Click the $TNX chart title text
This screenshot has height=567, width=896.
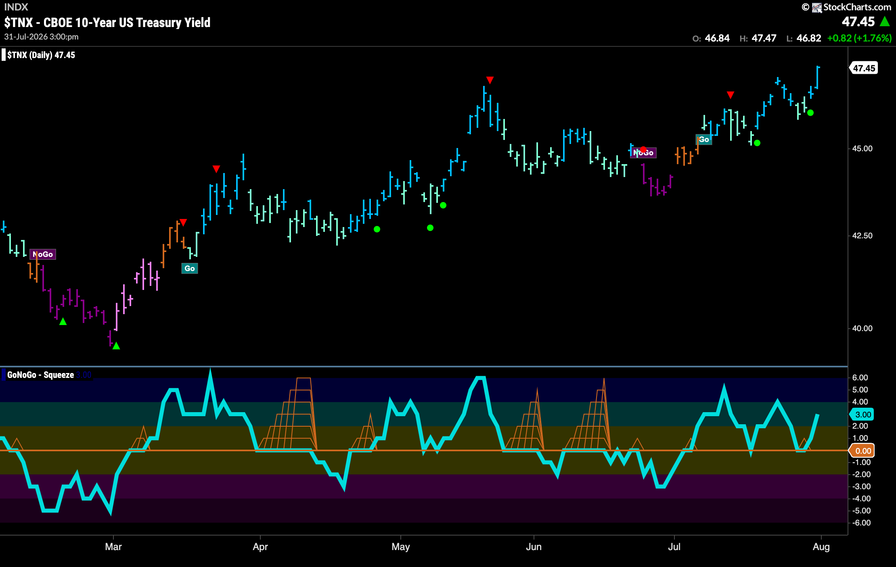point(107,23)
